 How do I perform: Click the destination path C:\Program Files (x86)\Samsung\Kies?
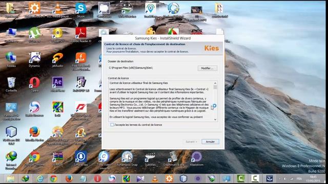coord(131,68)
